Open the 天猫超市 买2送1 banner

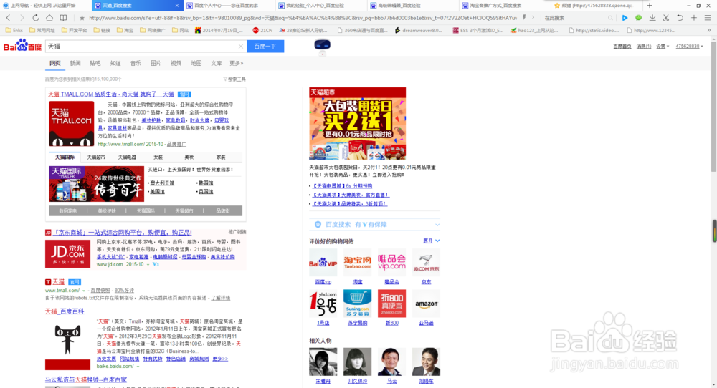coord(358,123)
